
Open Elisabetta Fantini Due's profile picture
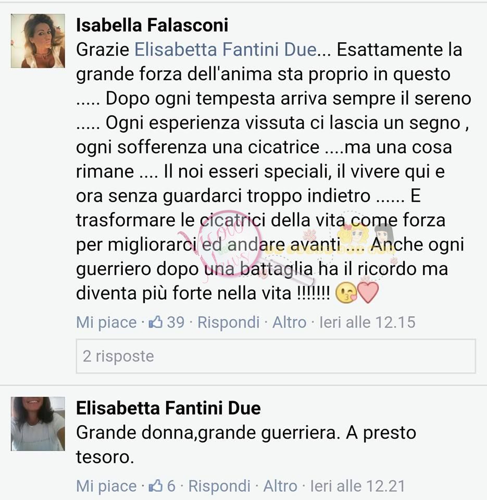(x=38, y=424)
